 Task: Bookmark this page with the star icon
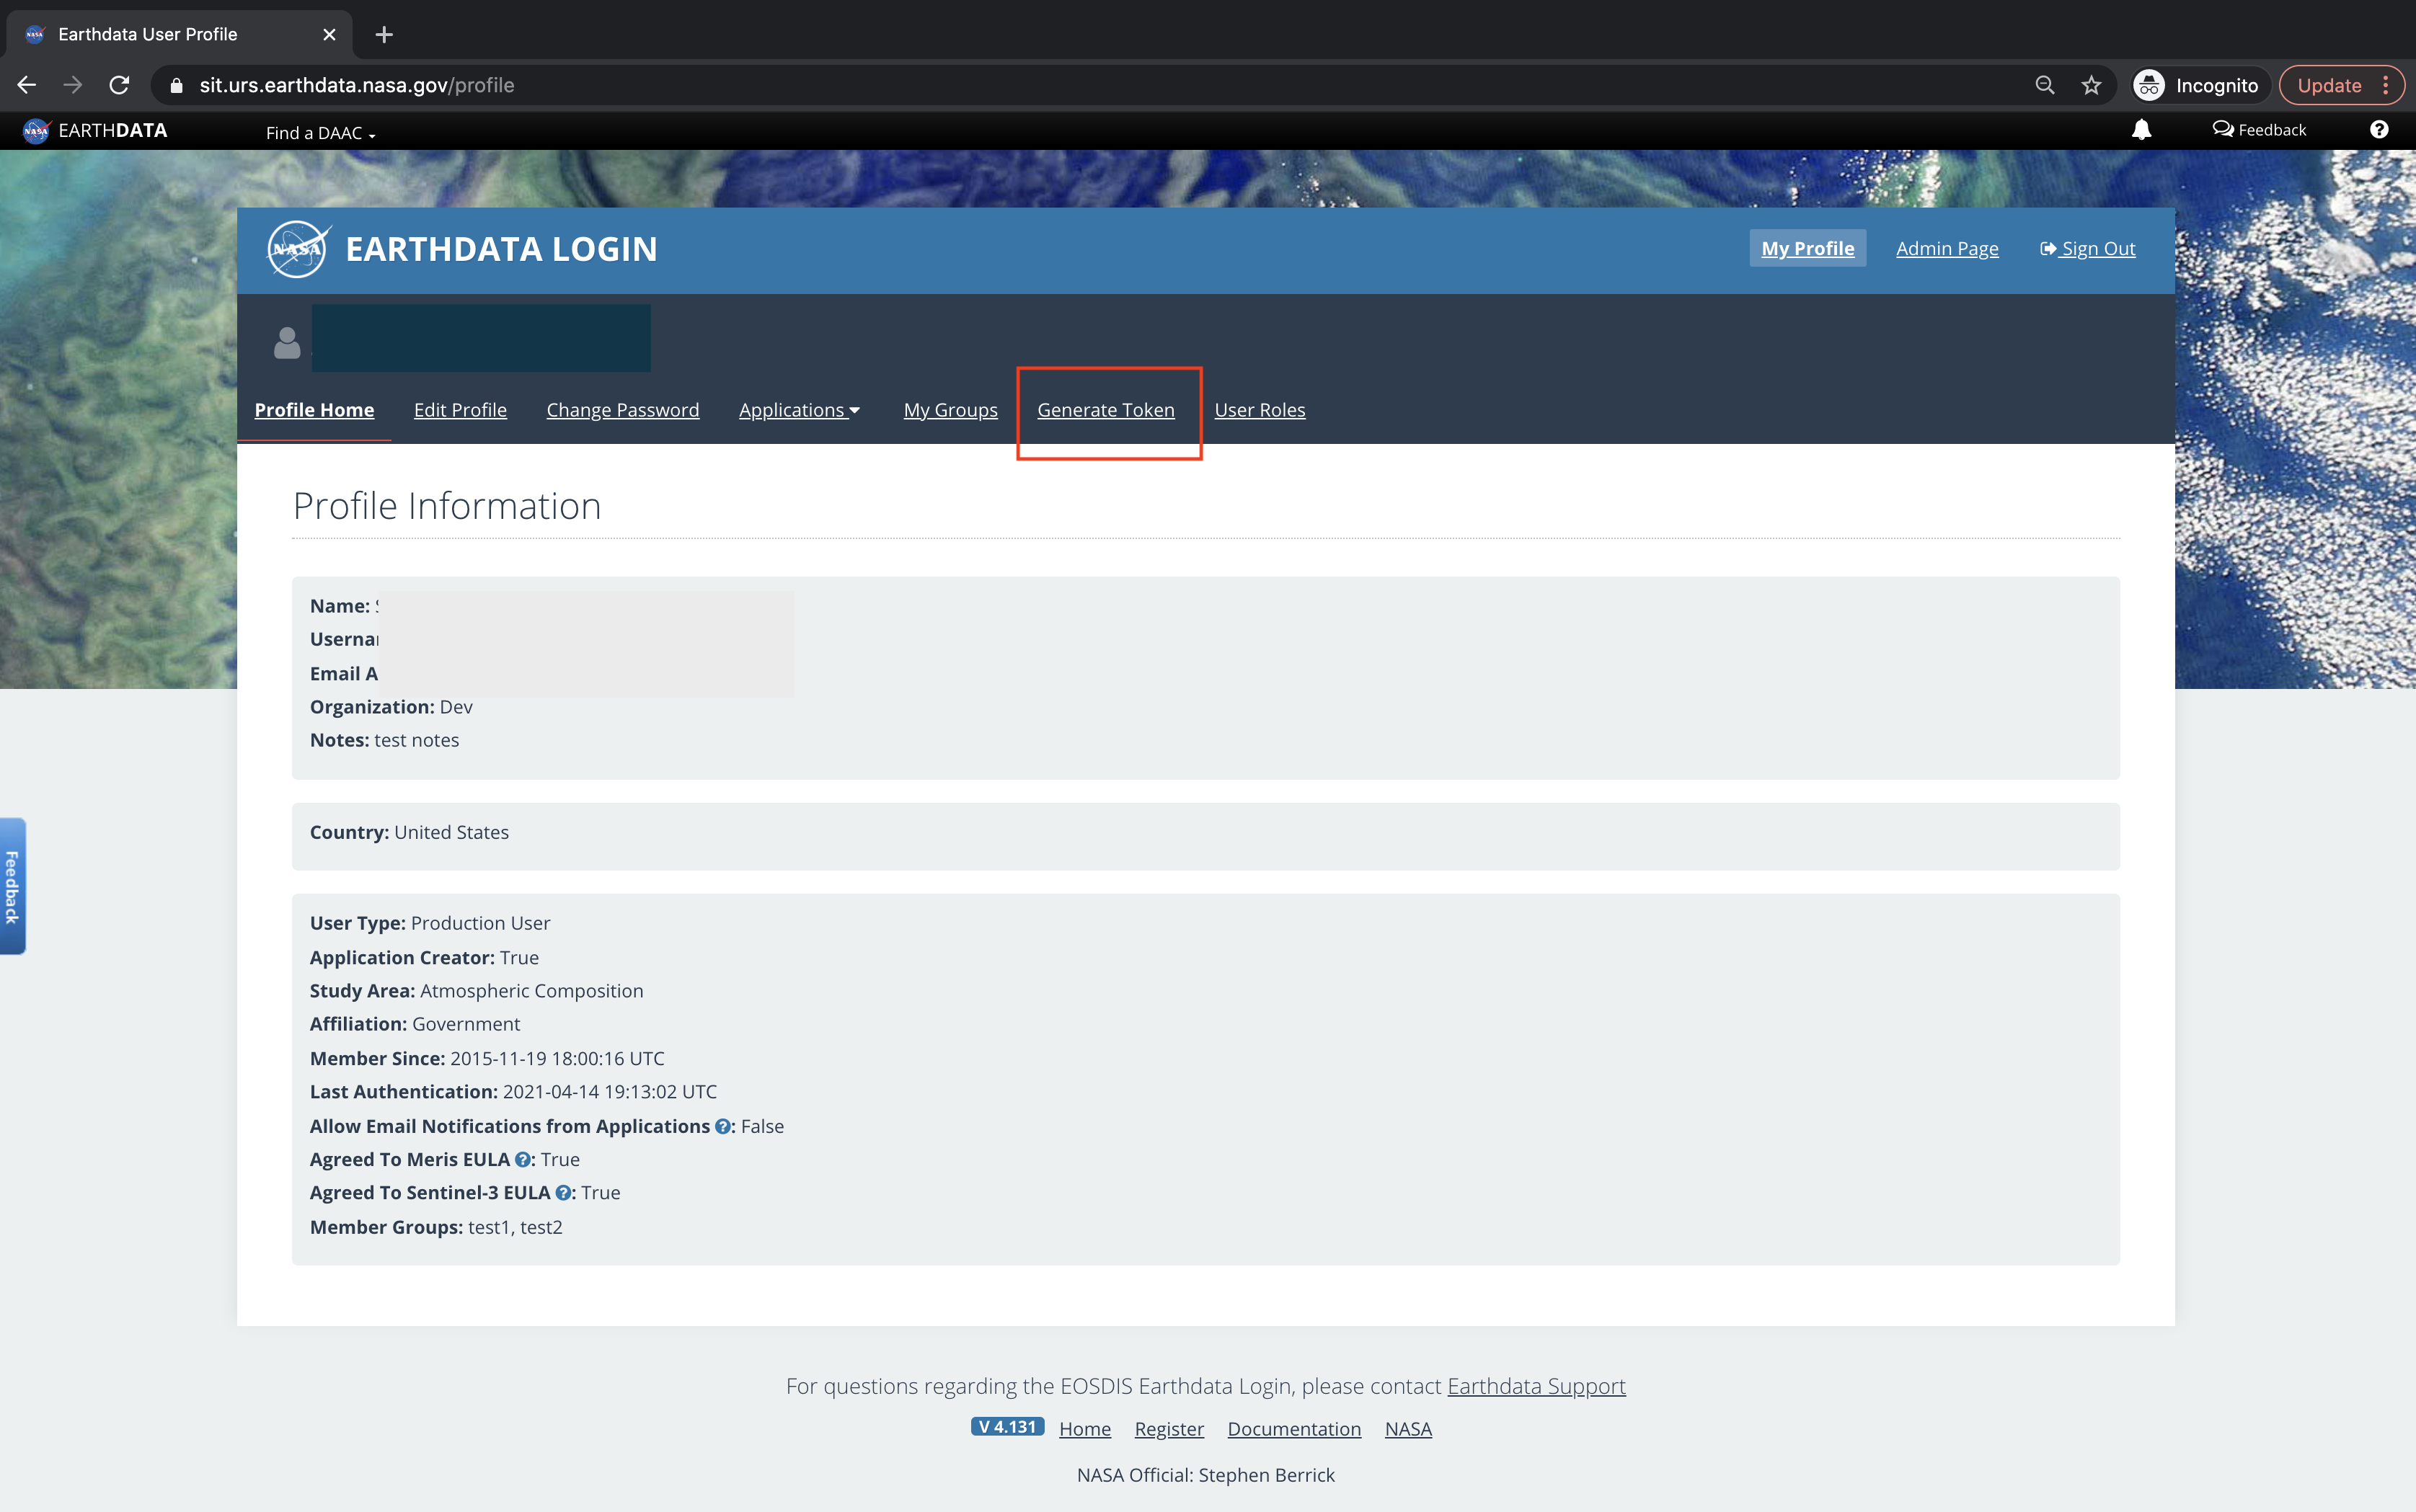click(2091, 85)
